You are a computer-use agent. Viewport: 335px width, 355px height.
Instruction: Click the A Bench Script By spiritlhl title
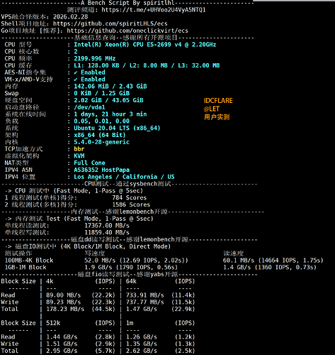127,3
